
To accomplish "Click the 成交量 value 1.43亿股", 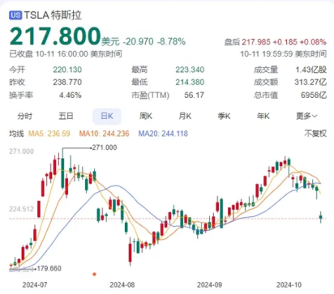I will coord(310,70).
